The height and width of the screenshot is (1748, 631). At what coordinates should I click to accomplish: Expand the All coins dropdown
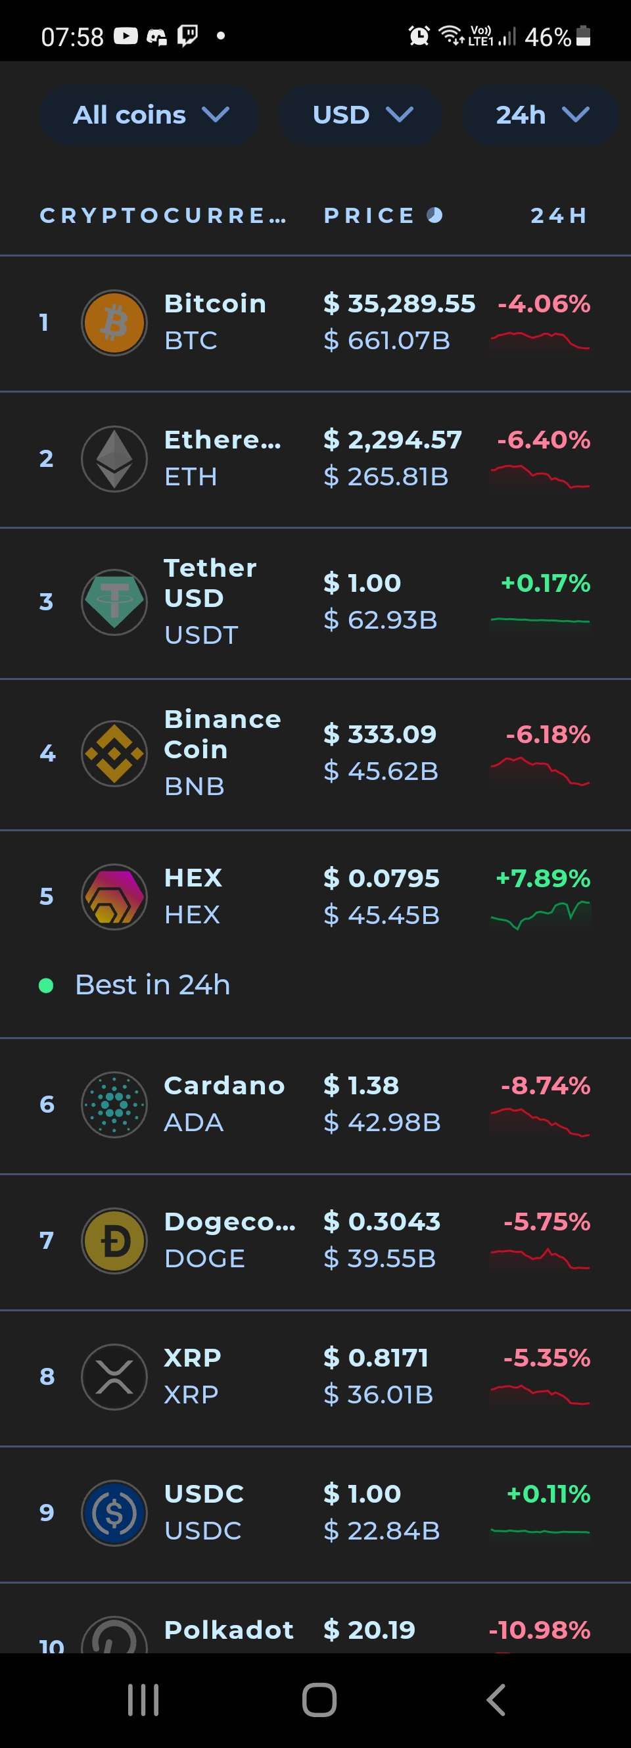point(149,115)
